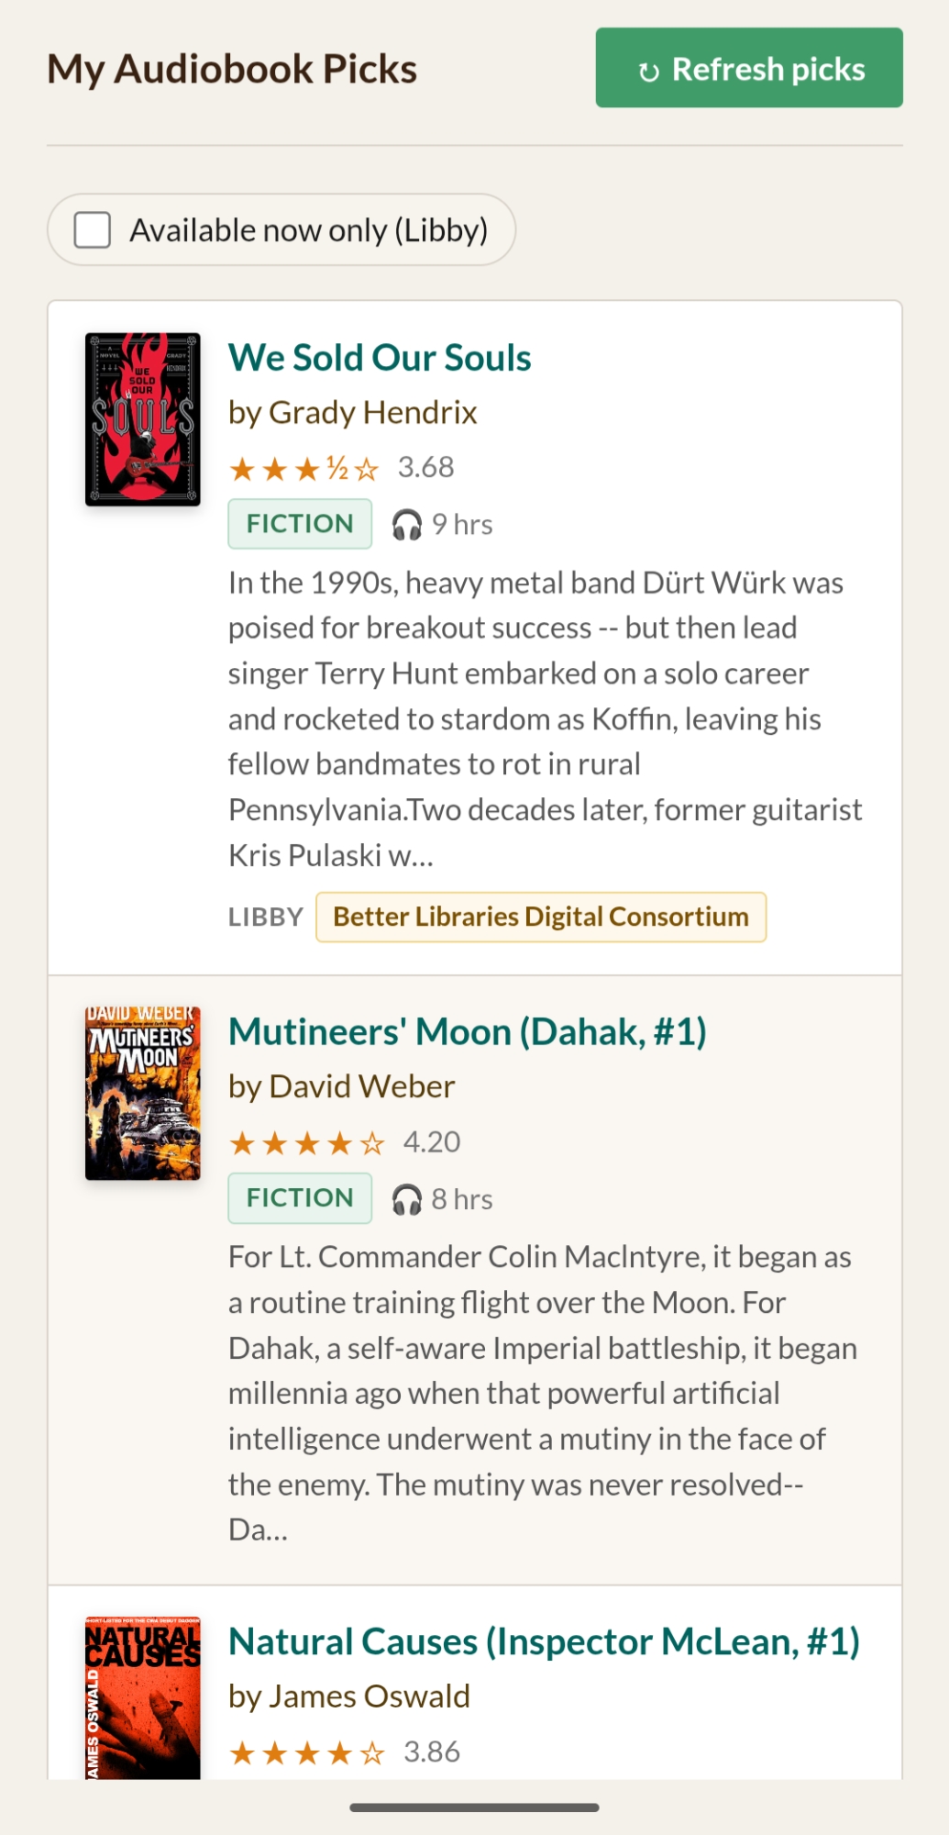Open Natural Causes (Inspector McLean, #1) link
The image size is (949, 1835).
(544, 1641)
